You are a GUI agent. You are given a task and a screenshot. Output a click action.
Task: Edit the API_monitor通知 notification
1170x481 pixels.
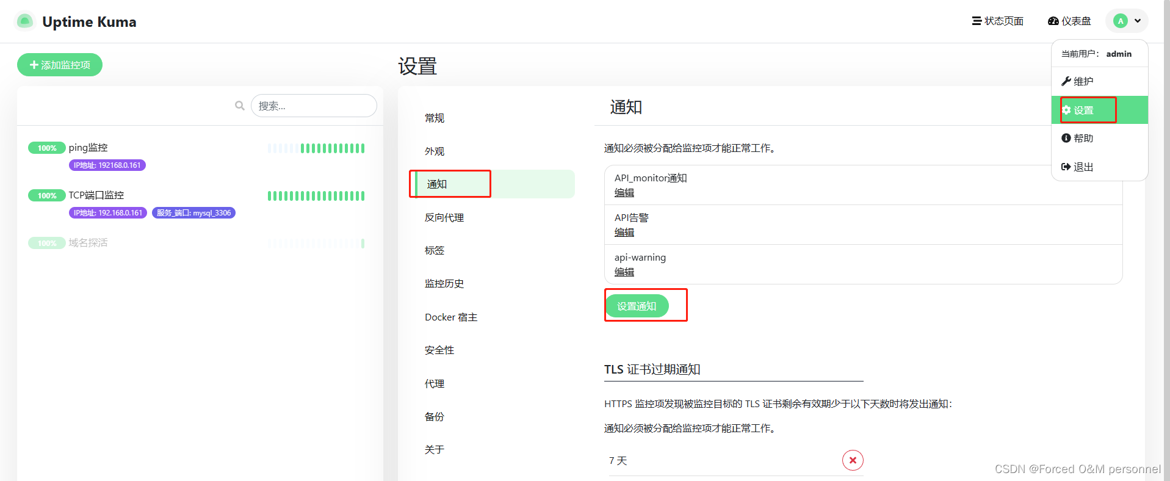click(624, 193)
